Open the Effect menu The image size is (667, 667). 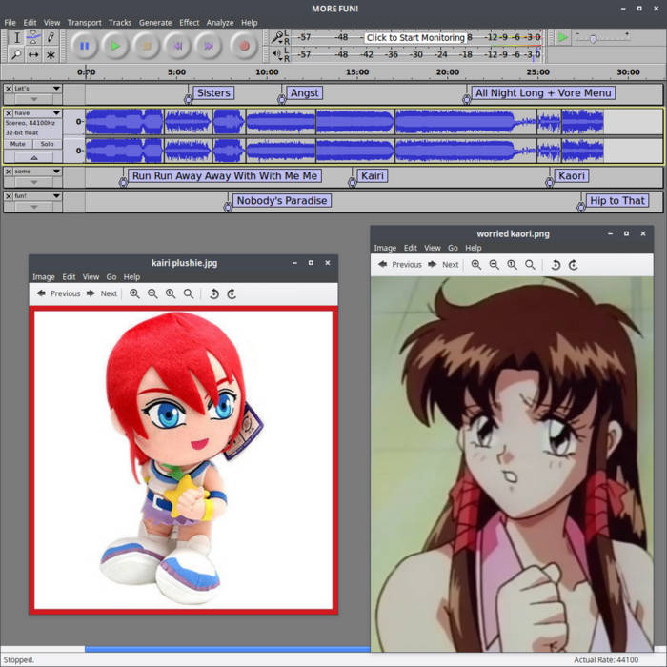click(190, 22)
